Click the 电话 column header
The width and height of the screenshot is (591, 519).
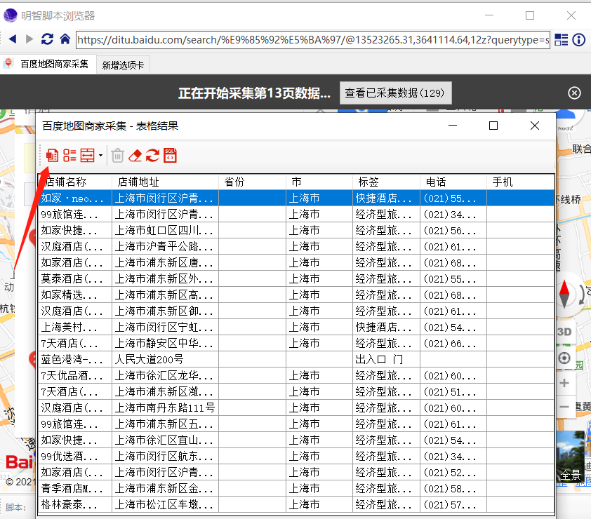[x=453, y=182]
